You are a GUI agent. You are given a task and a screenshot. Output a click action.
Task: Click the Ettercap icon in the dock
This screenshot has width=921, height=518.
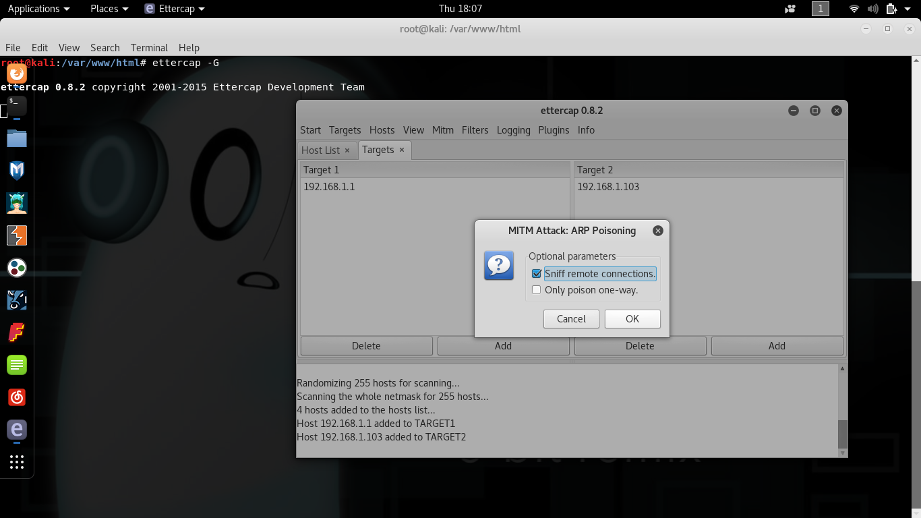pos(17,430)
